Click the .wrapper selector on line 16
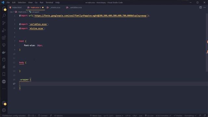The height and width of the screenshot is (117, 208). pyautogui.click(x=24, y=80)
